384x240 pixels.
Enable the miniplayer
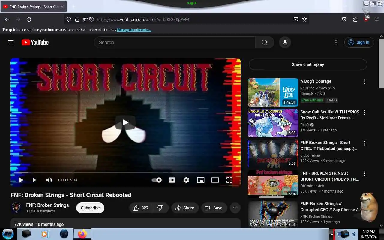[201, 180]
